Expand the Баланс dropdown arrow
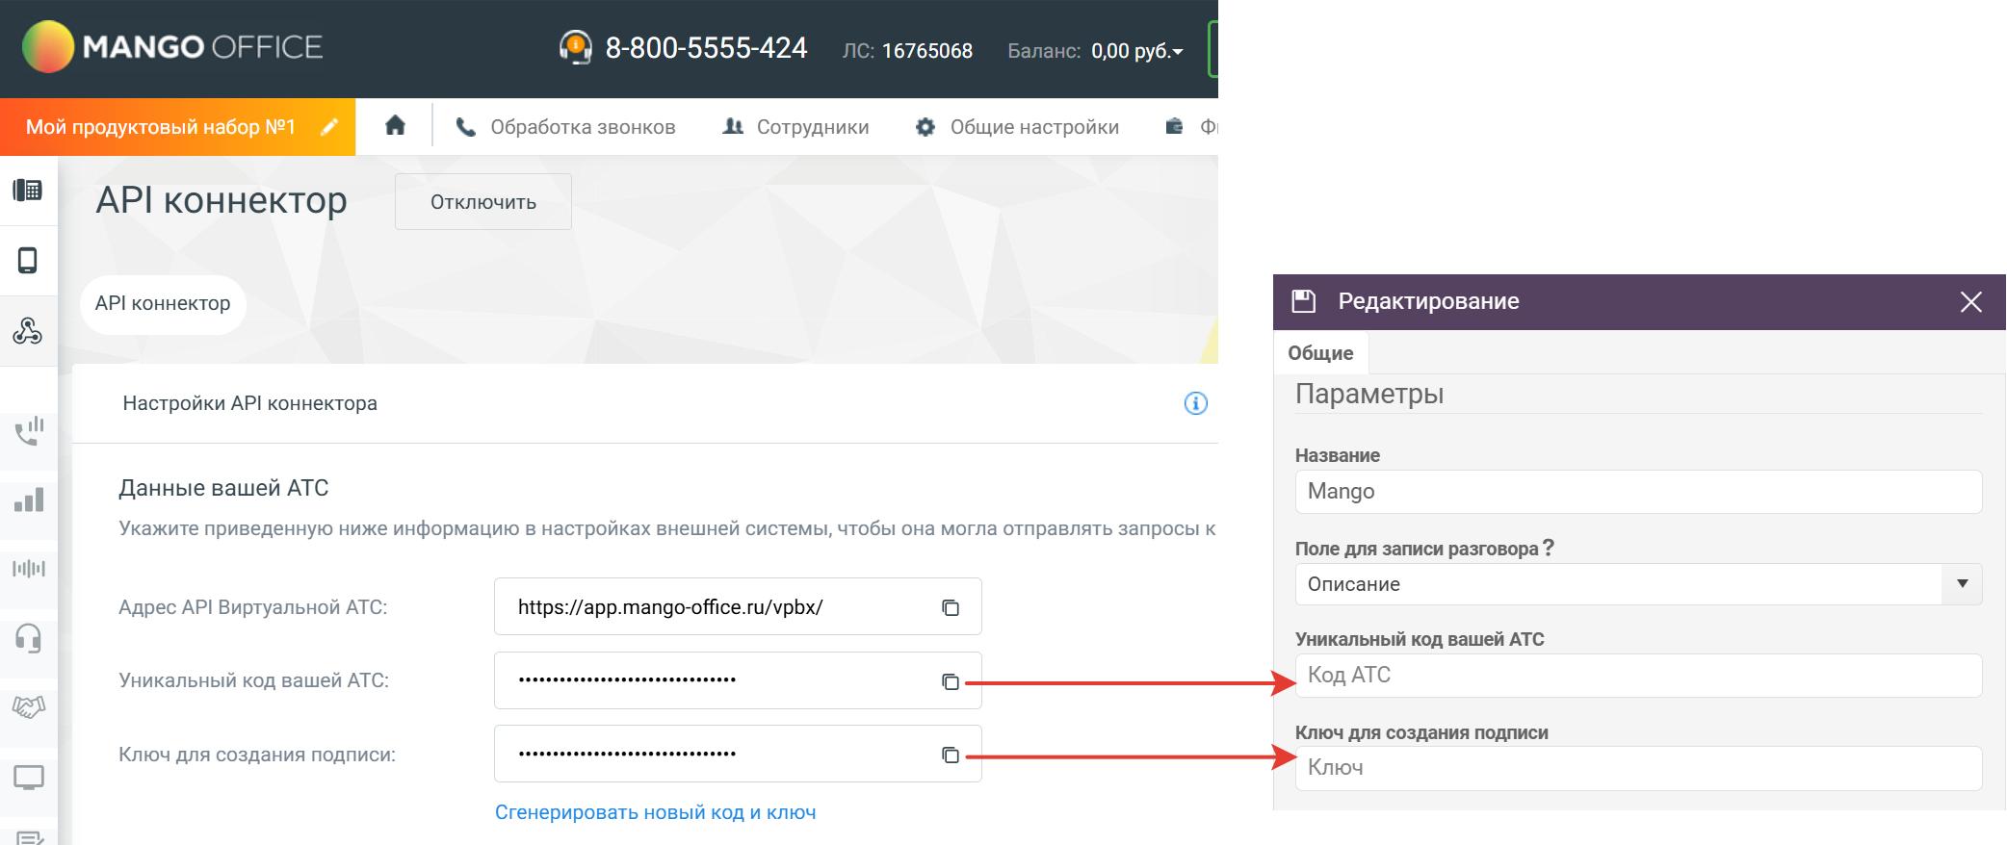 1177,52
